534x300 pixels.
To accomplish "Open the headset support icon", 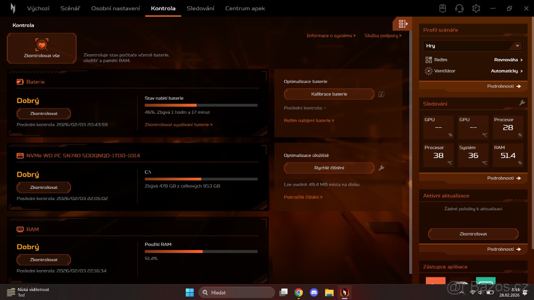I will pos(459,8).
